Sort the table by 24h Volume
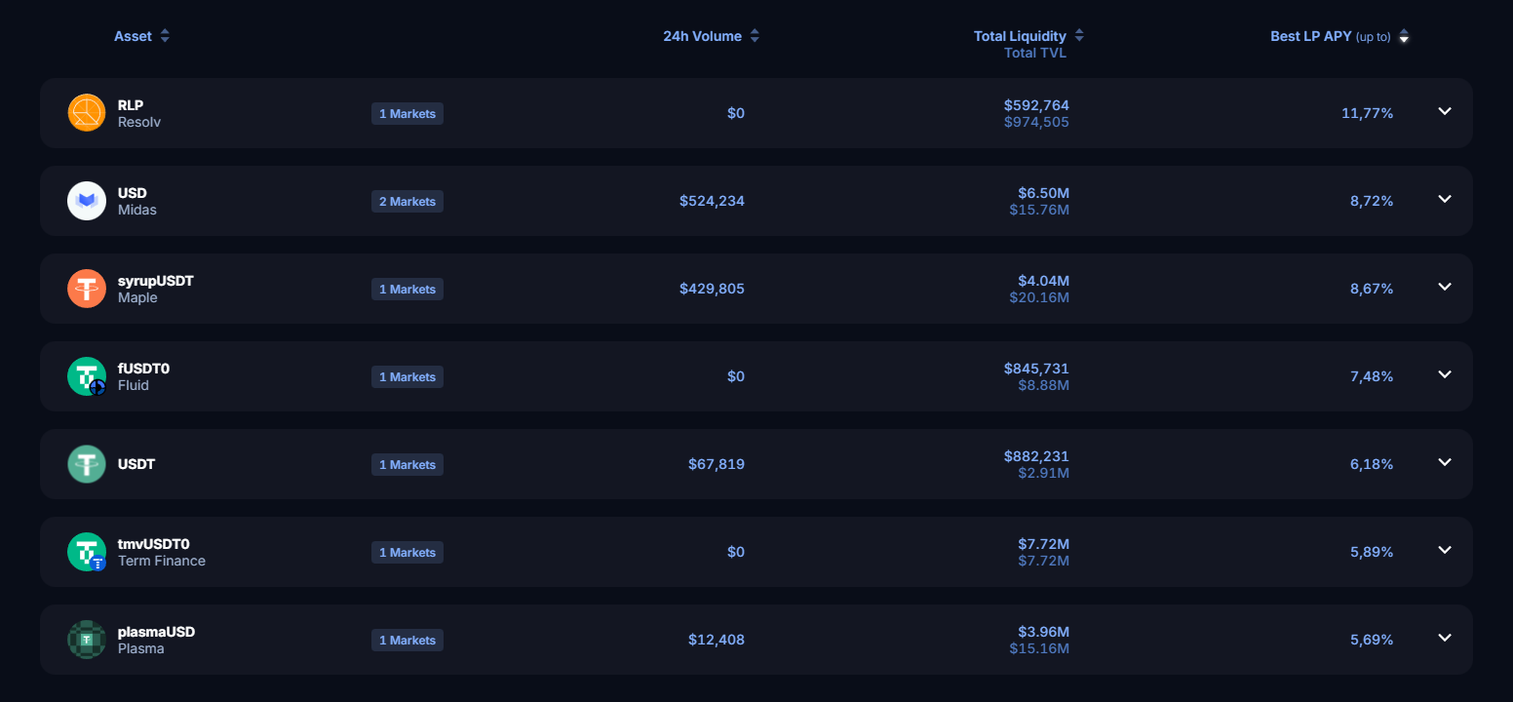 click(755, 36)
